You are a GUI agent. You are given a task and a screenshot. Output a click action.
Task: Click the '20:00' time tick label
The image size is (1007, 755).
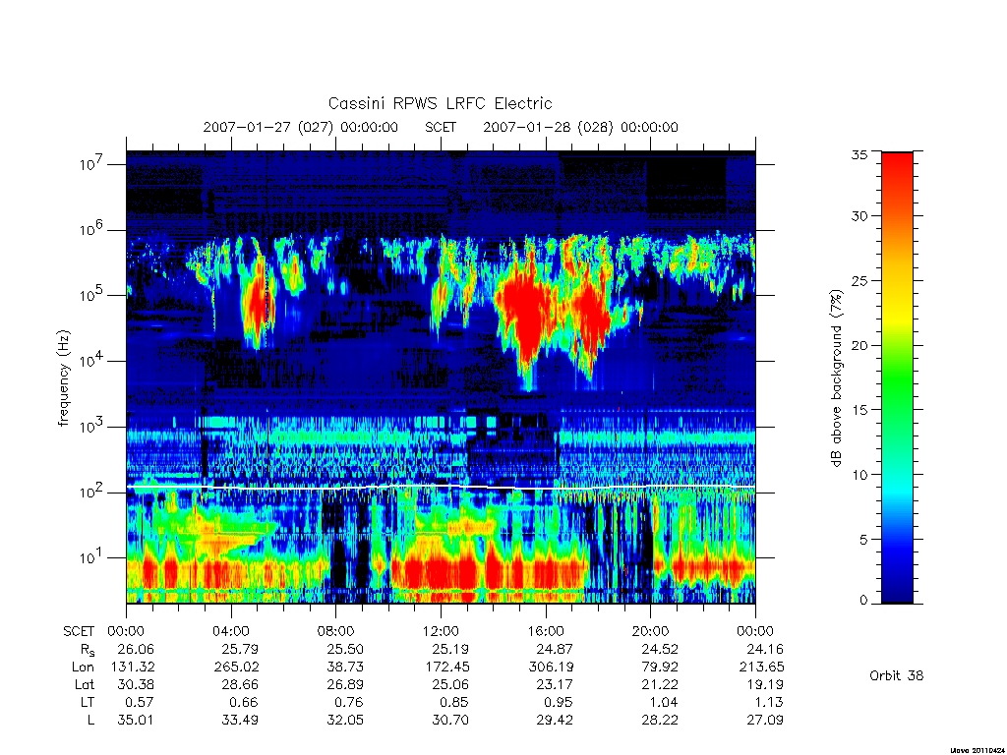tap(651, 631)
